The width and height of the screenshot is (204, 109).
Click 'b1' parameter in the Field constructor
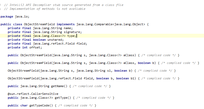tap(132, 78)
